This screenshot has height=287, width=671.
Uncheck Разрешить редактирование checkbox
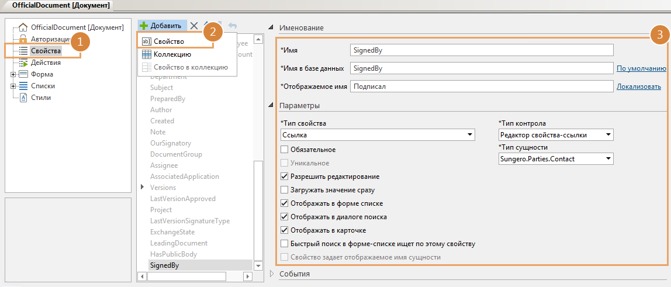pyautogui.click(x=285, y=177)
